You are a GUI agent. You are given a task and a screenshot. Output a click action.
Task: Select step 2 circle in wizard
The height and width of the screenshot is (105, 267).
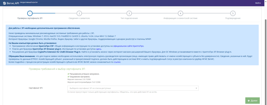click(79, 13)
